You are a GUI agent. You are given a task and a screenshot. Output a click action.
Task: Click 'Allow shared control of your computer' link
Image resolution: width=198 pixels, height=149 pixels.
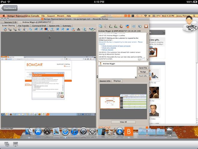[116, 46]
